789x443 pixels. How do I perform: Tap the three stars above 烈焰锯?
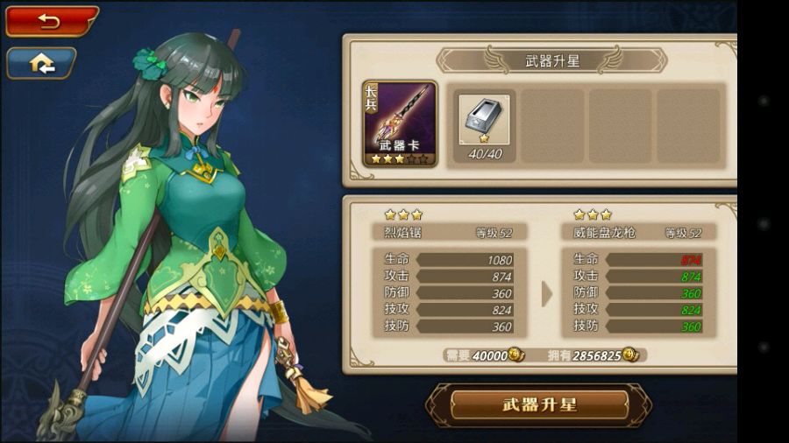coord(403,215)
